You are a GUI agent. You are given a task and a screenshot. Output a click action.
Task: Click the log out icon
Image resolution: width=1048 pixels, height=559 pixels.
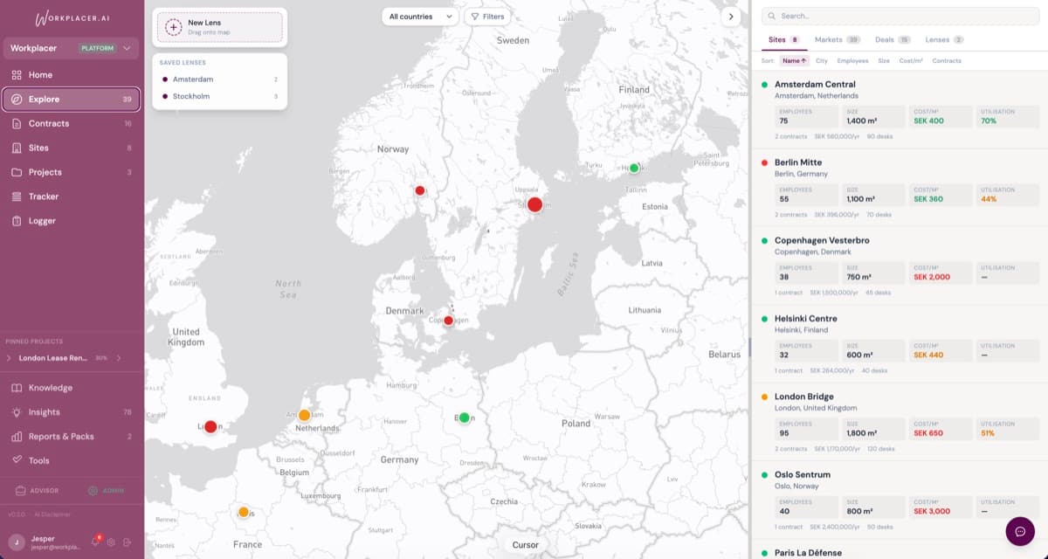tap(127, 542)
